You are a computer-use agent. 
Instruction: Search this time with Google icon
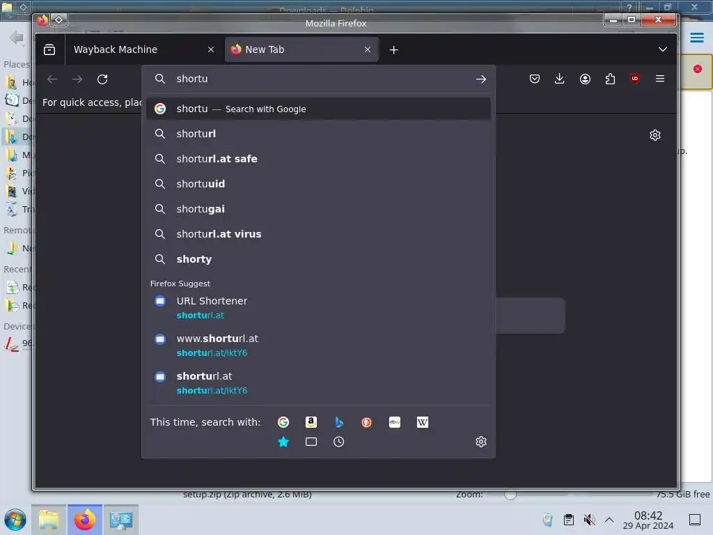[x=283, y=422]
